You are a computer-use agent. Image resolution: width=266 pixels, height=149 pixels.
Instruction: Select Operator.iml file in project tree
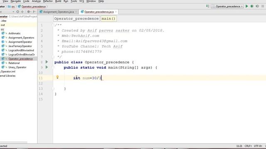pos(8,72)
